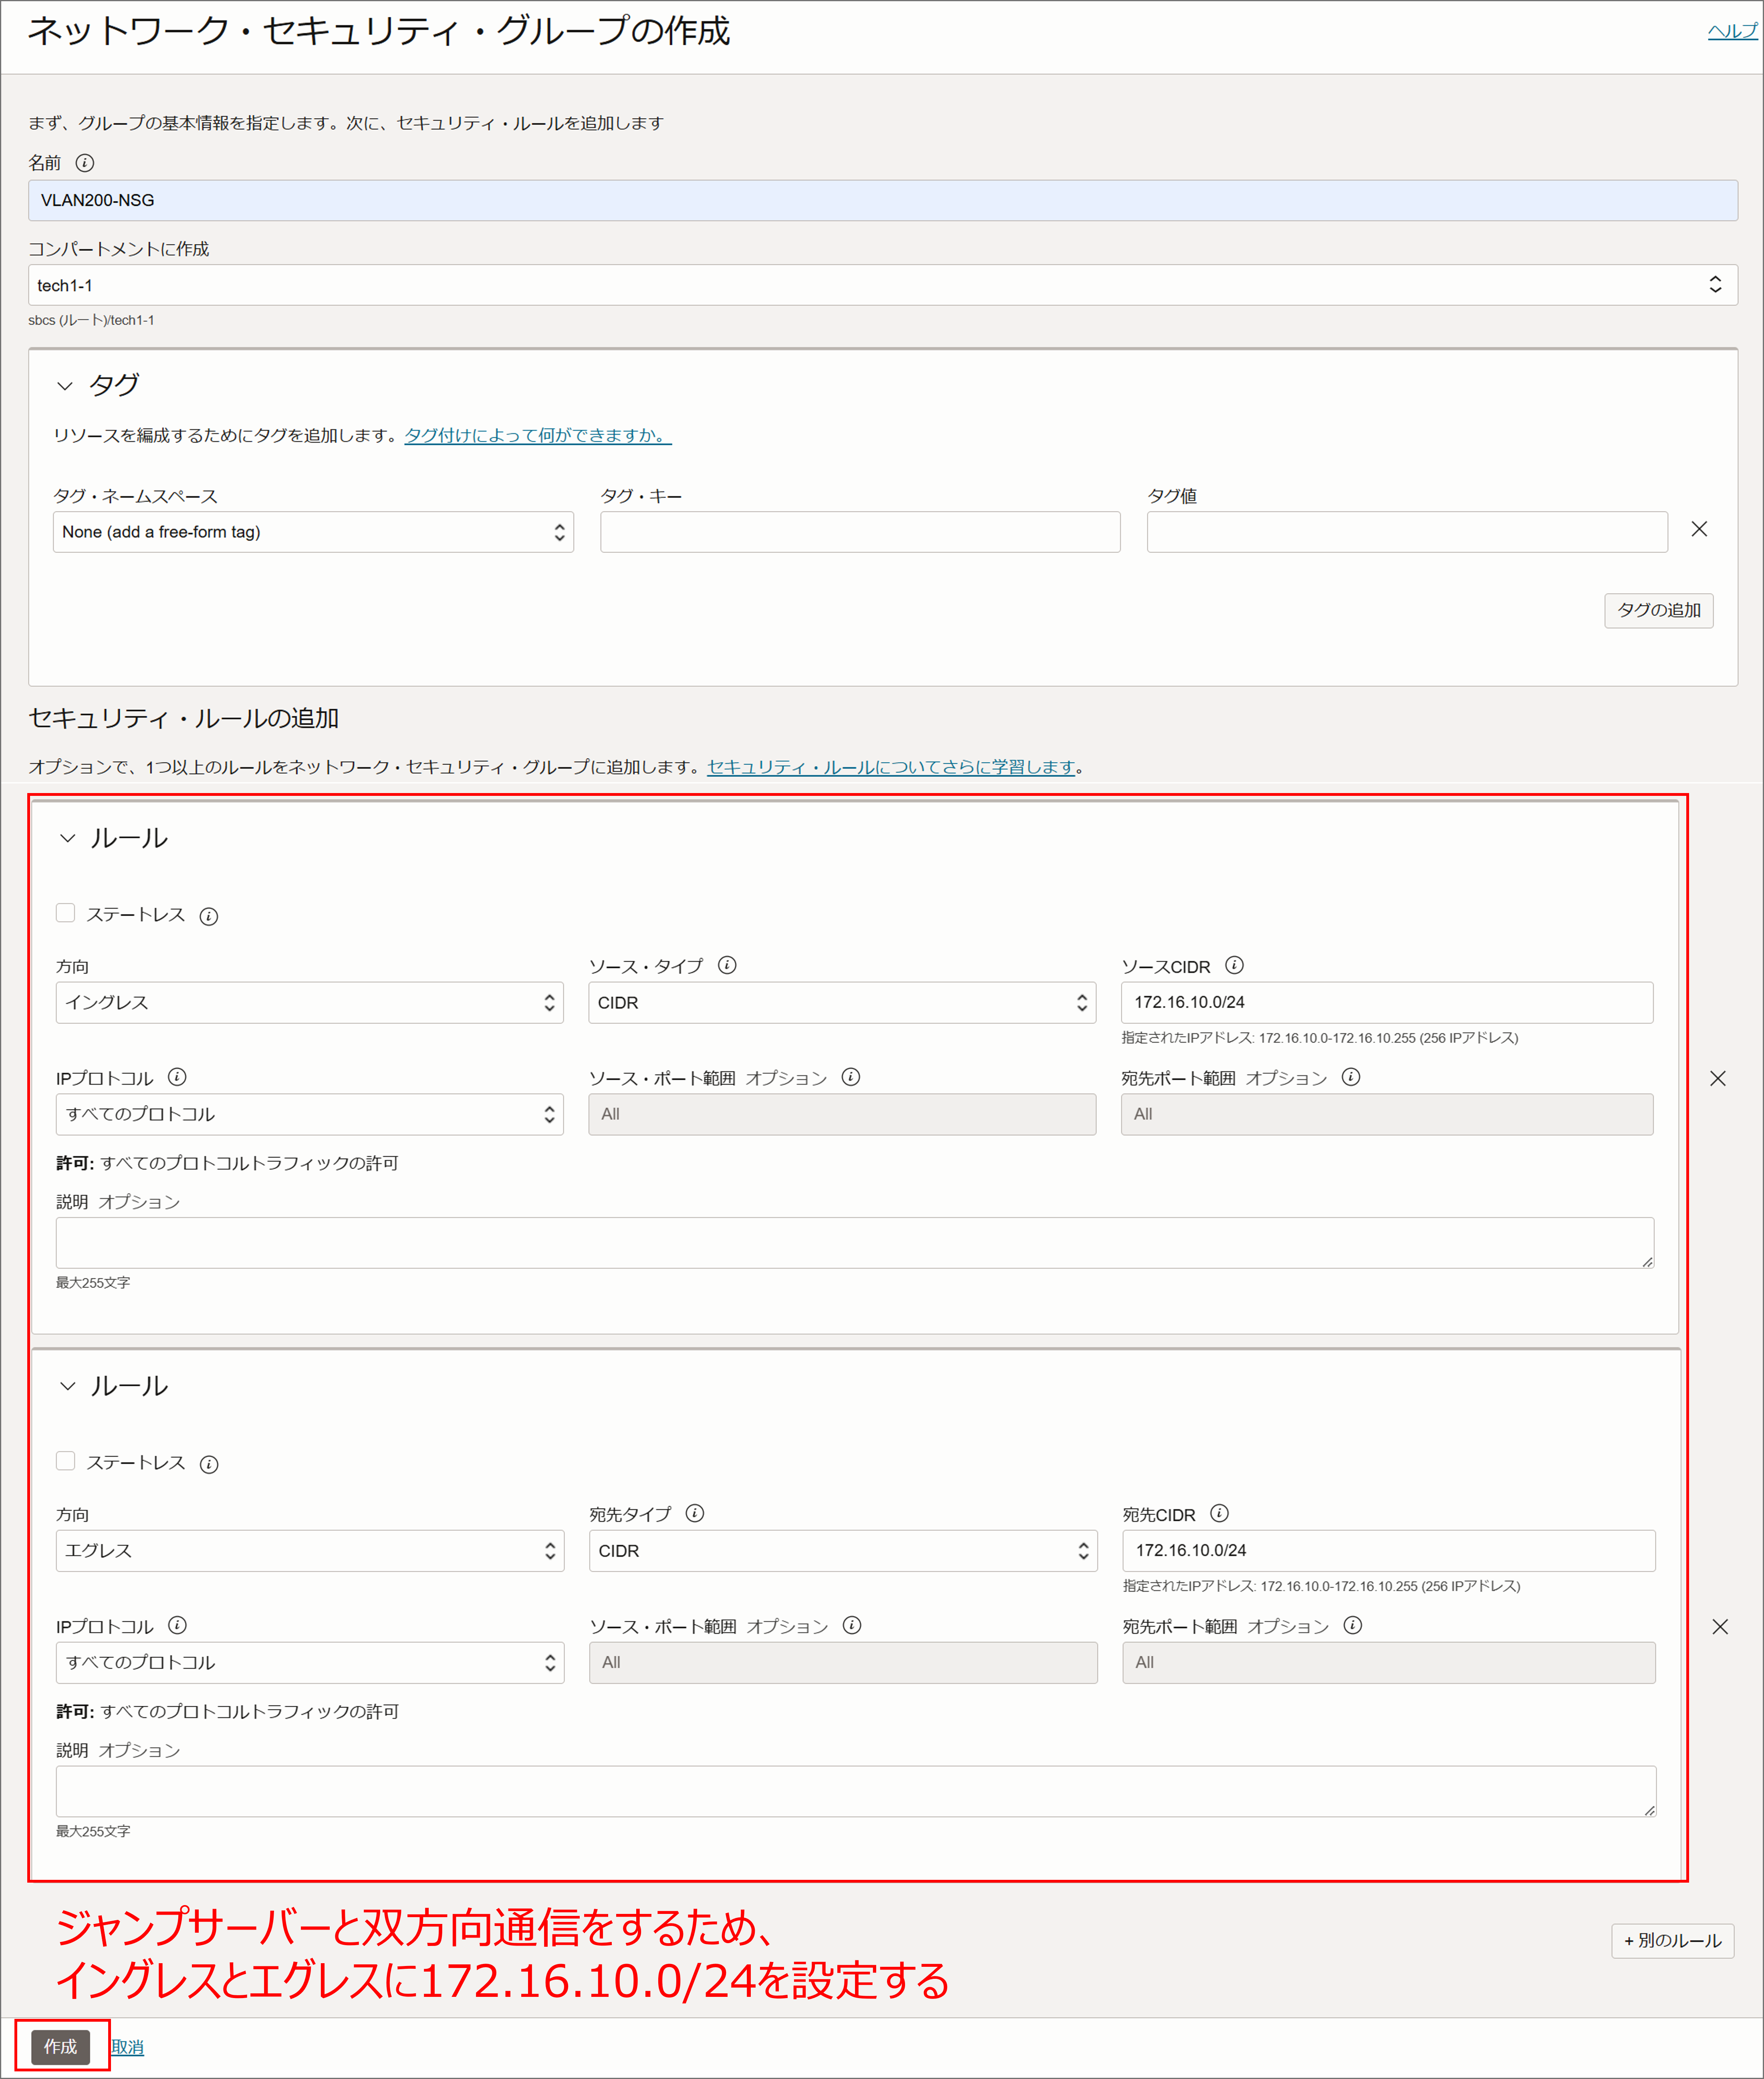Collapse the second ルール section
This screenshot has height=2079, width=1764.
point(68,1386)
